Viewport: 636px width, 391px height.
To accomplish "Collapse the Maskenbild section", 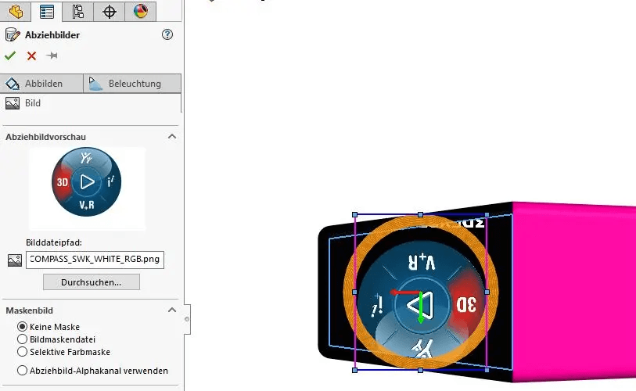I will (172, 310).
